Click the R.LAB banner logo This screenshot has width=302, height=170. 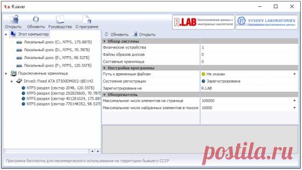[x=203, y=22]
